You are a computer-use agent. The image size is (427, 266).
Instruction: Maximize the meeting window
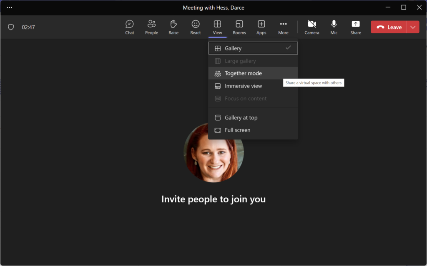[x=404, y=7]
